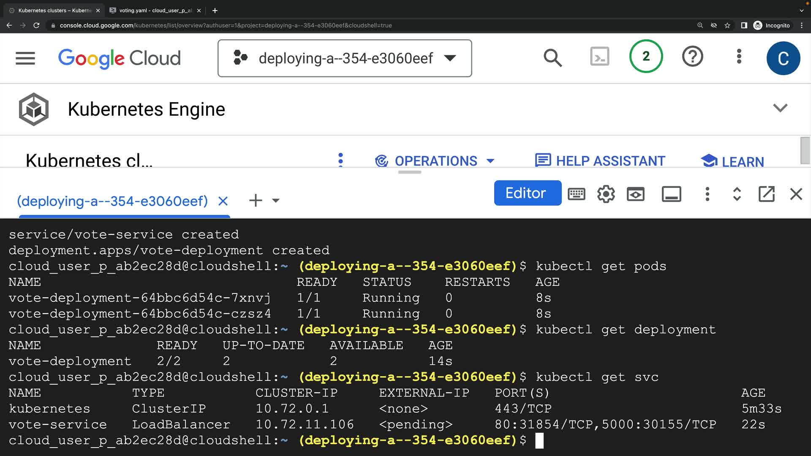811x456 pixels.
Task: Select the deploying-a--354-e3060eef terminal tab
Action: pos(112,201)
